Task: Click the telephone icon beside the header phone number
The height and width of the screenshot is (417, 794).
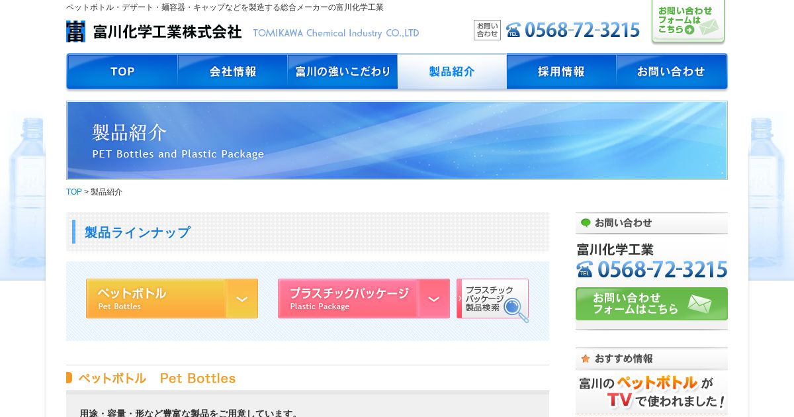Action: click(514, 30)
